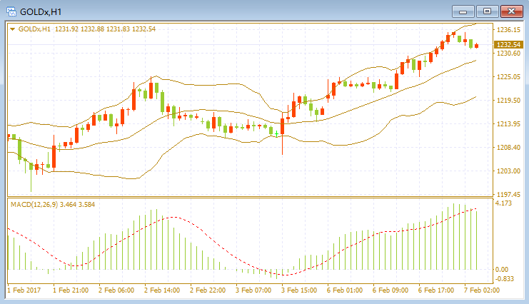This screenshot has width=529, height=304.
Task: Expand the GOLDx,H1 chart header triangle
Action: [12, 29]
